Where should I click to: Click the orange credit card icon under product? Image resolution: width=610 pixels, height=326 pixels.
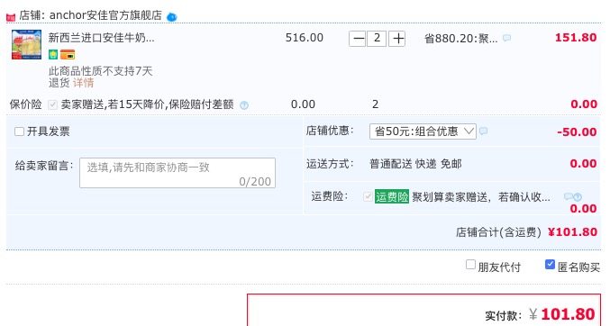[68, 54]
